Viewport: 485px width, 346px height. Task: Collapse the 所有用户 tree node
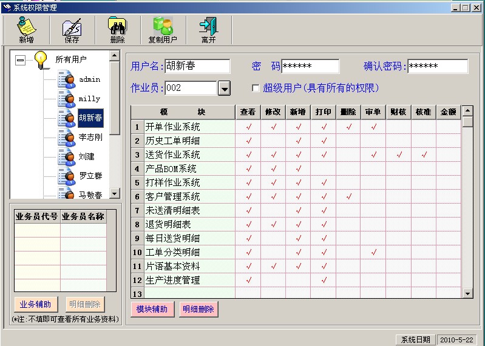(21, 60)
